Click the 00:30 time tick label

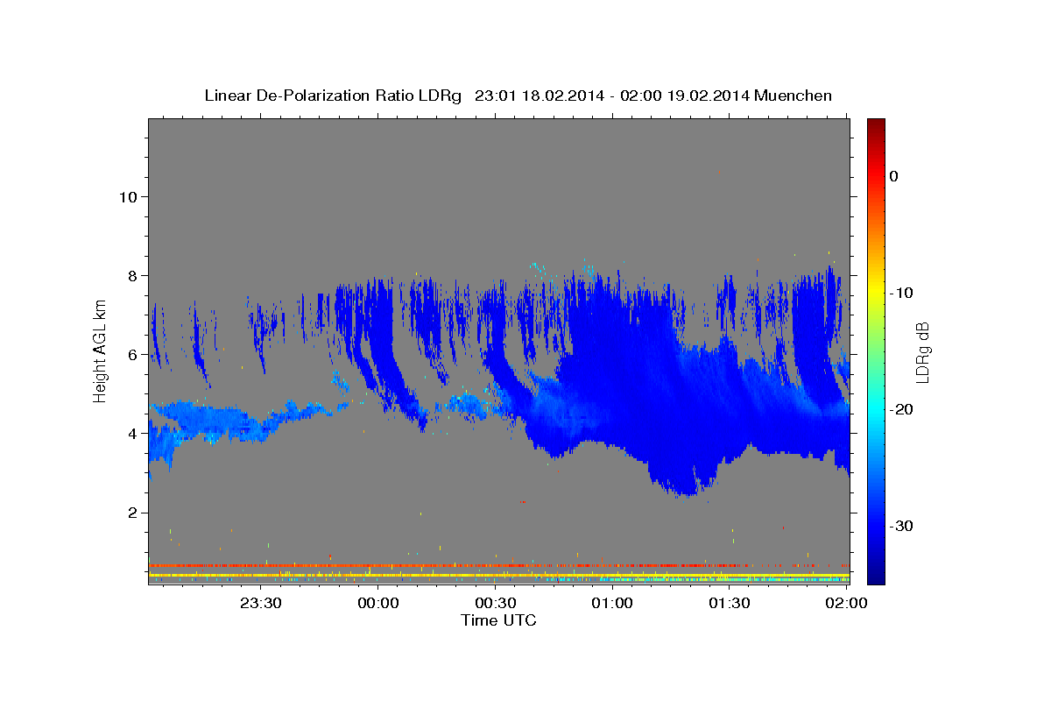[x=495, y=603]
